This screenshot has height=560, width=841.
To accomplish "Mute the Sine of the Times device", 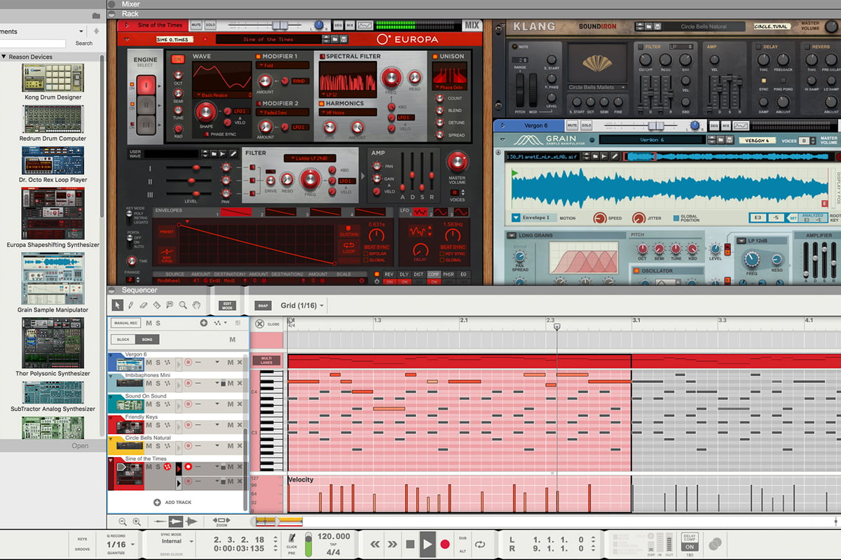I will (x=196, y=24).
